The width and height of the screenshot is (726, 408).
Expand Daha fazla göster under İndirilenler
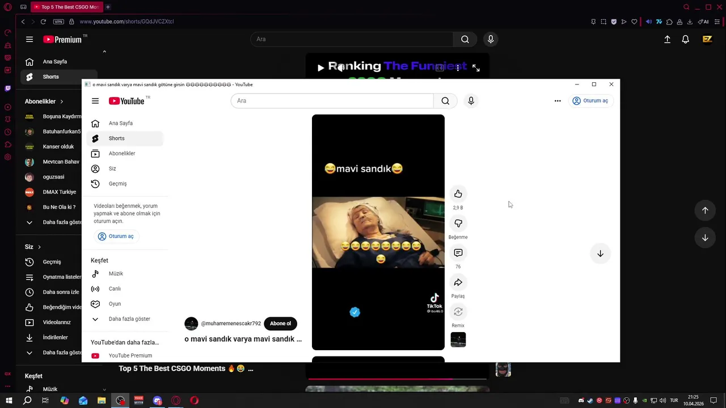click(51, 352)
